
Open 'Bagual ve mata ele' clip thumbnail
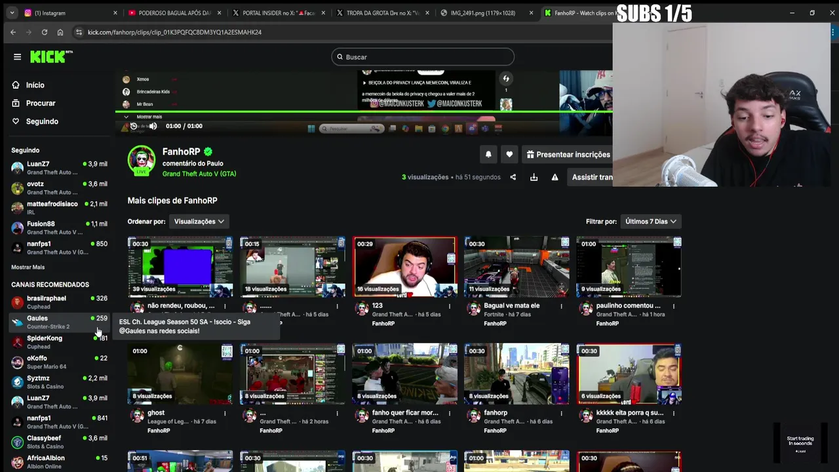point(517,267)
